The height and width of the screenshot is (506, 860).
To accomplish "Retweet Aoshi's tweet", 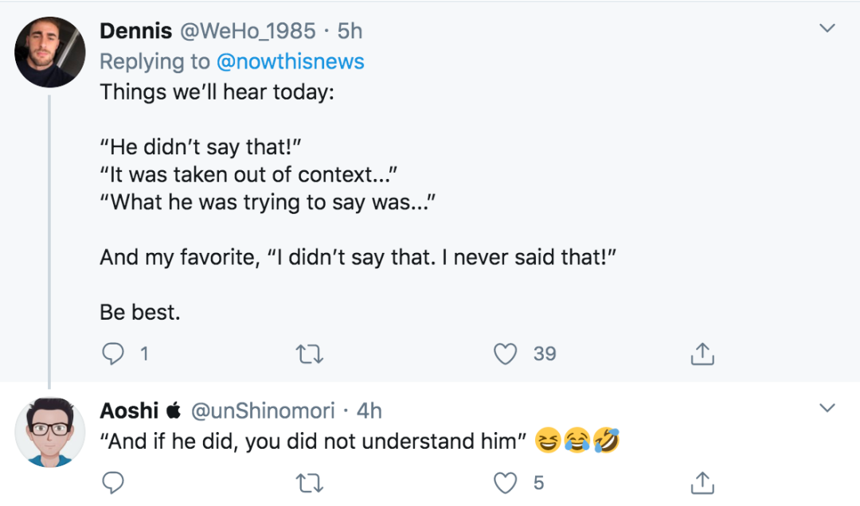I will (x=309, y=482).
